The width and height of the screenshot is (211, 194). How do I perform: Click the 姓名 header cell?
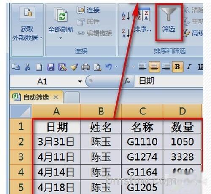[x=101, y=127]
